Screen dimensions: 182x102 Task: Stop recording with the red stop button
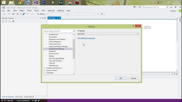coord(45,101)
